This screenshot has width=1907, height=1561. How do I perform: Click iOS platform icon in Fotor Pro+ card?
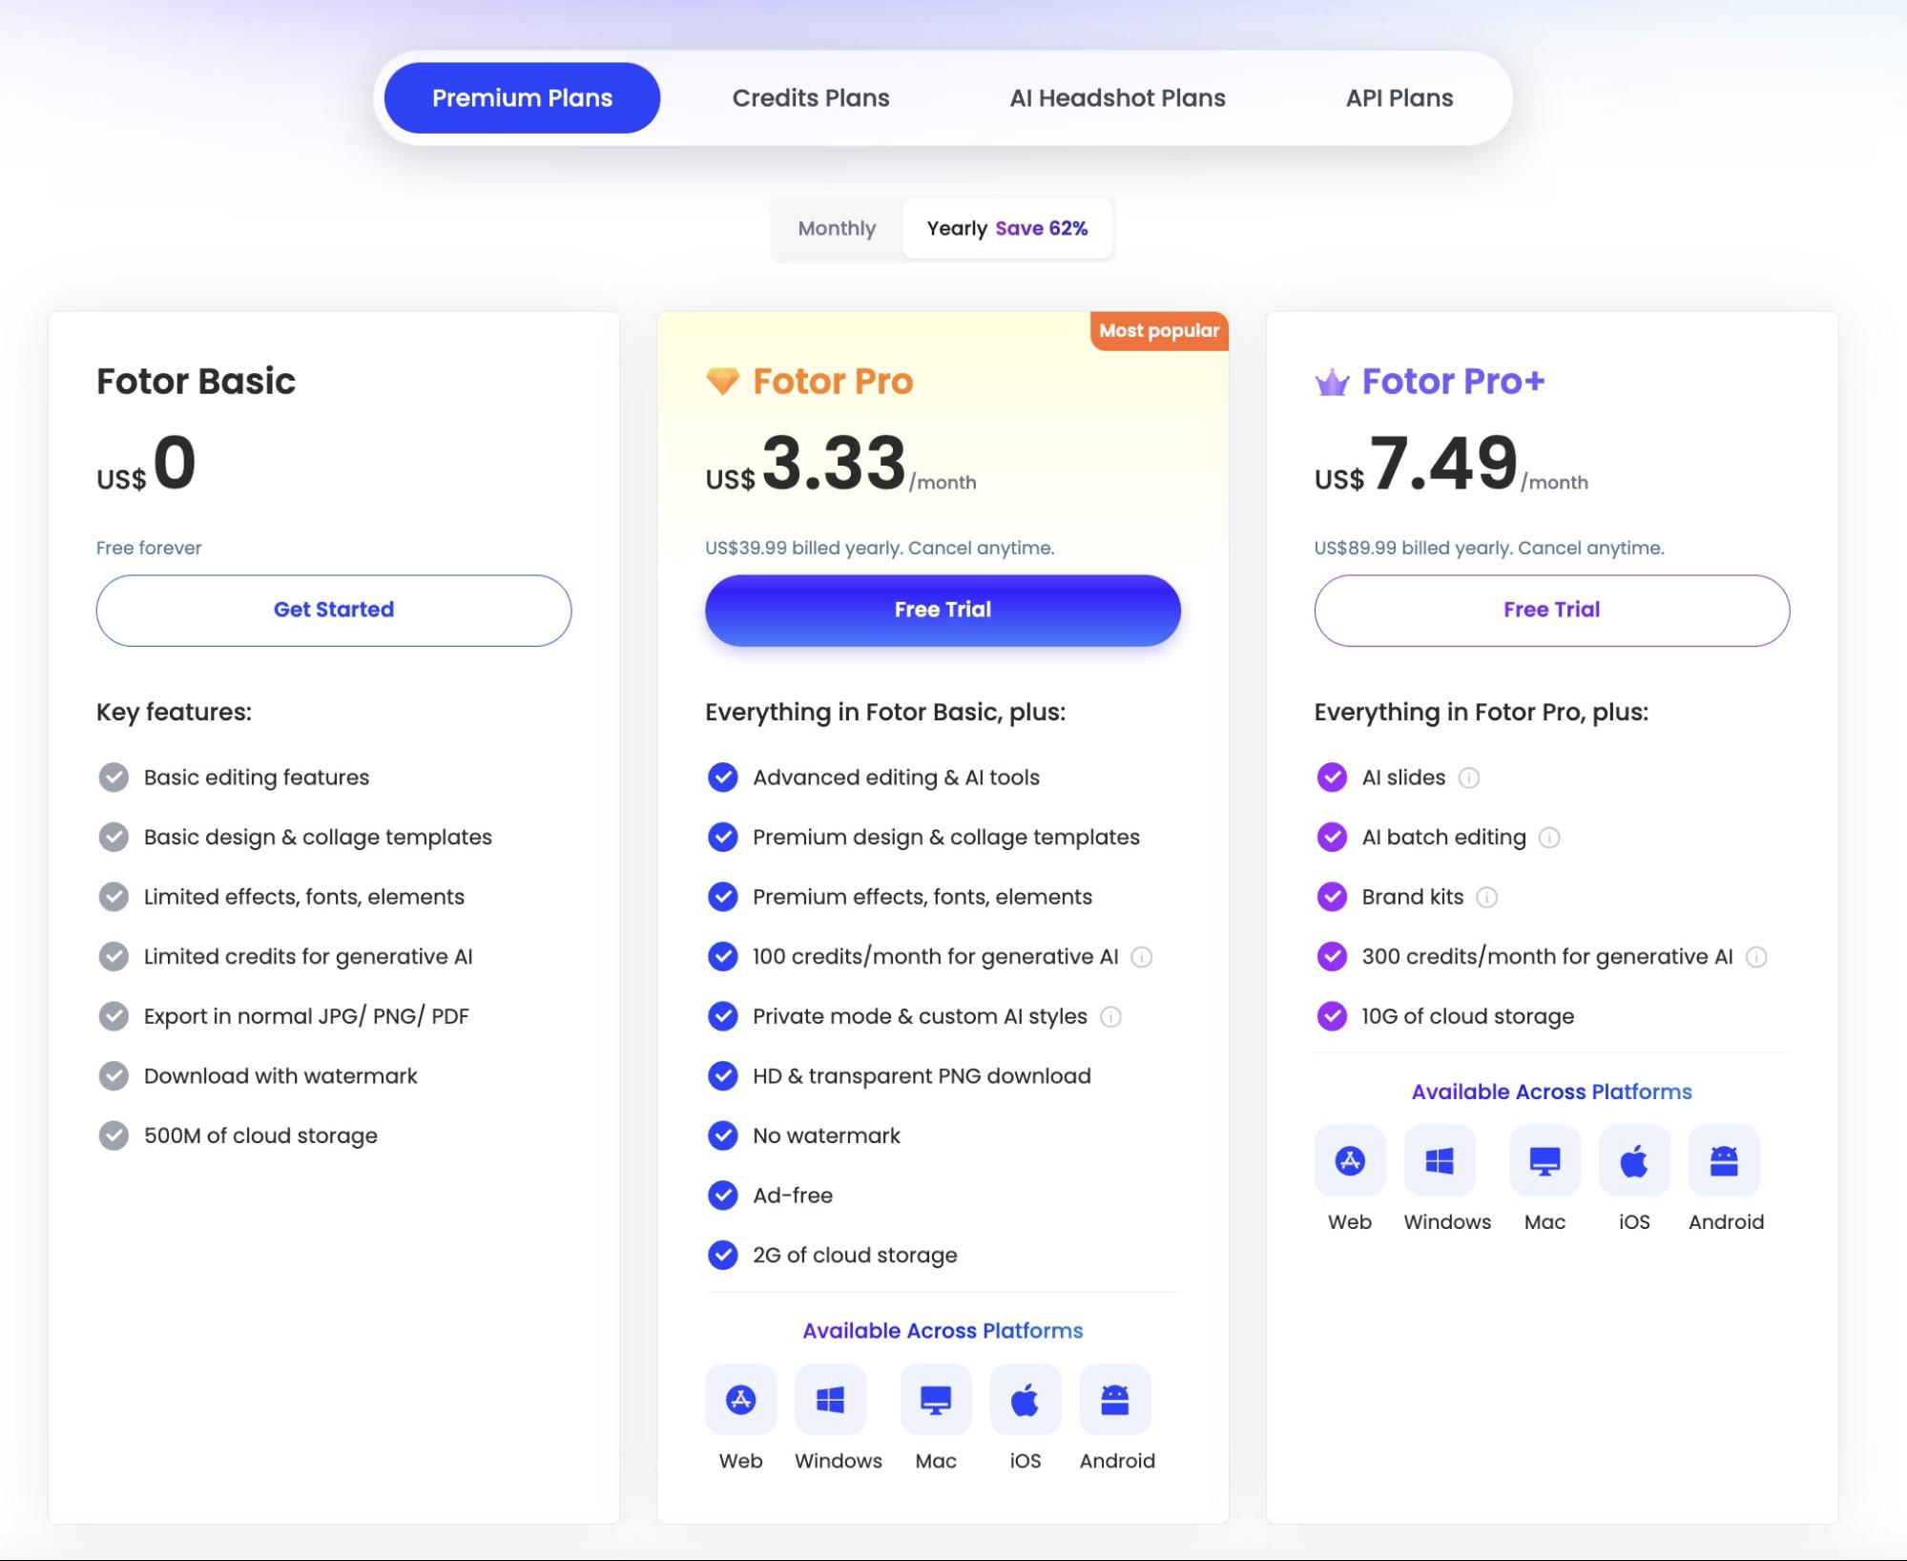[1634, 1160]
